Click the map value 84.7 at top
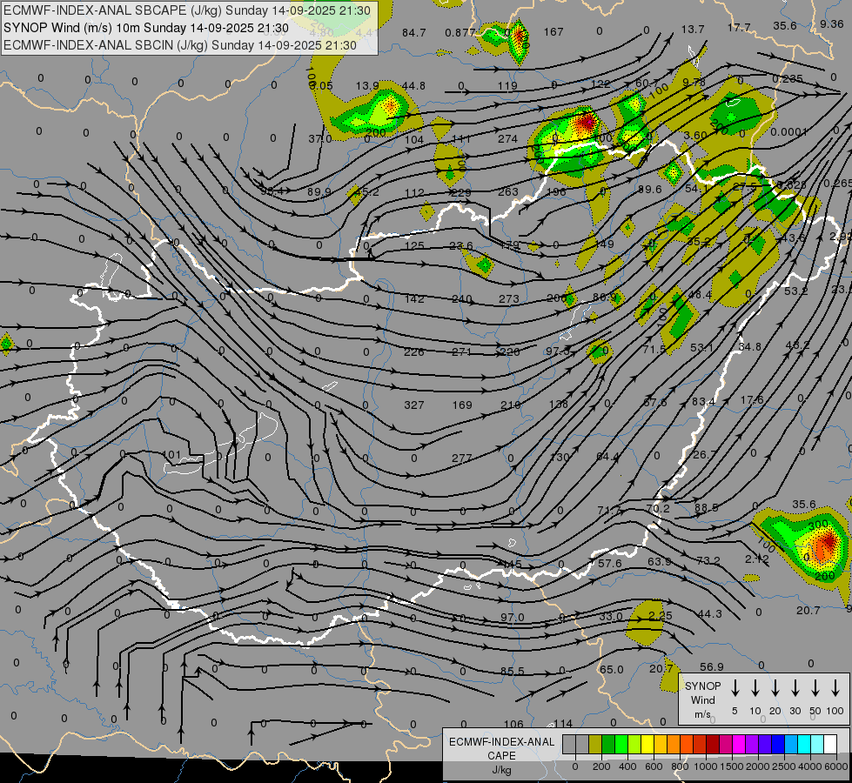The image size is (852, 783). 413,32
